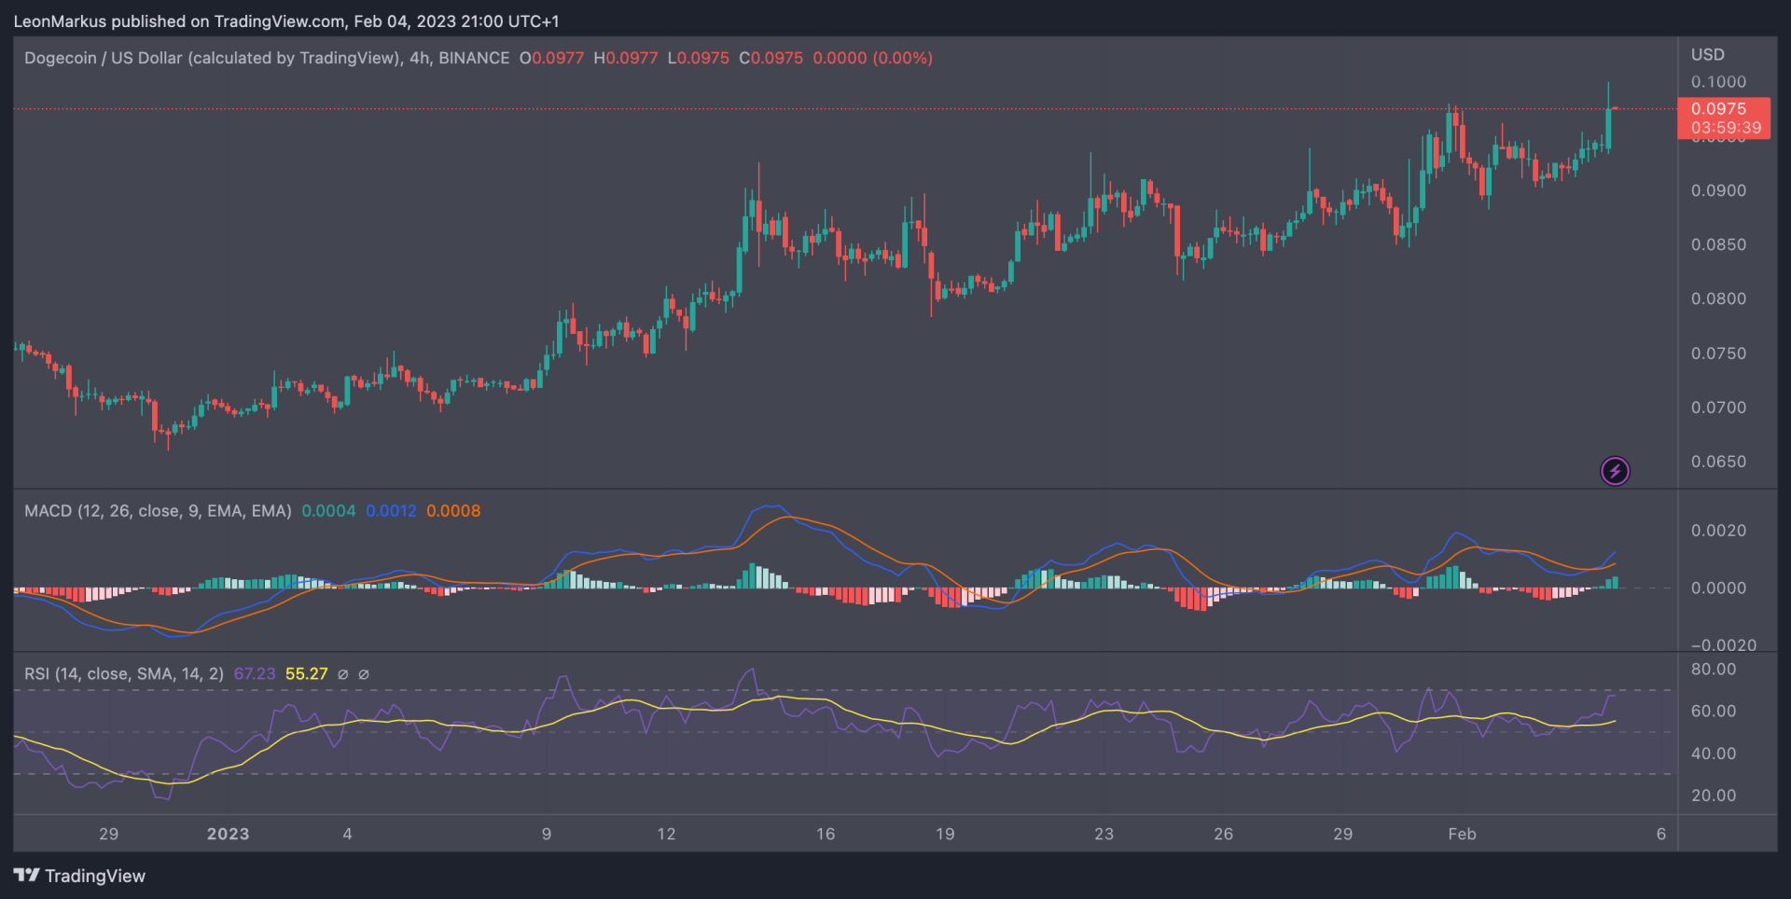The height and width of the screenshot is (899, 1791).
Task: Click the MACD histogram value 0.0004
Action: pos(328,511)
